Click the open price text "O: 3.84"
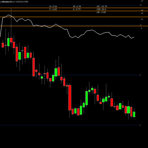The height and width of the screenshot is (148, 148). coord(53,7)
